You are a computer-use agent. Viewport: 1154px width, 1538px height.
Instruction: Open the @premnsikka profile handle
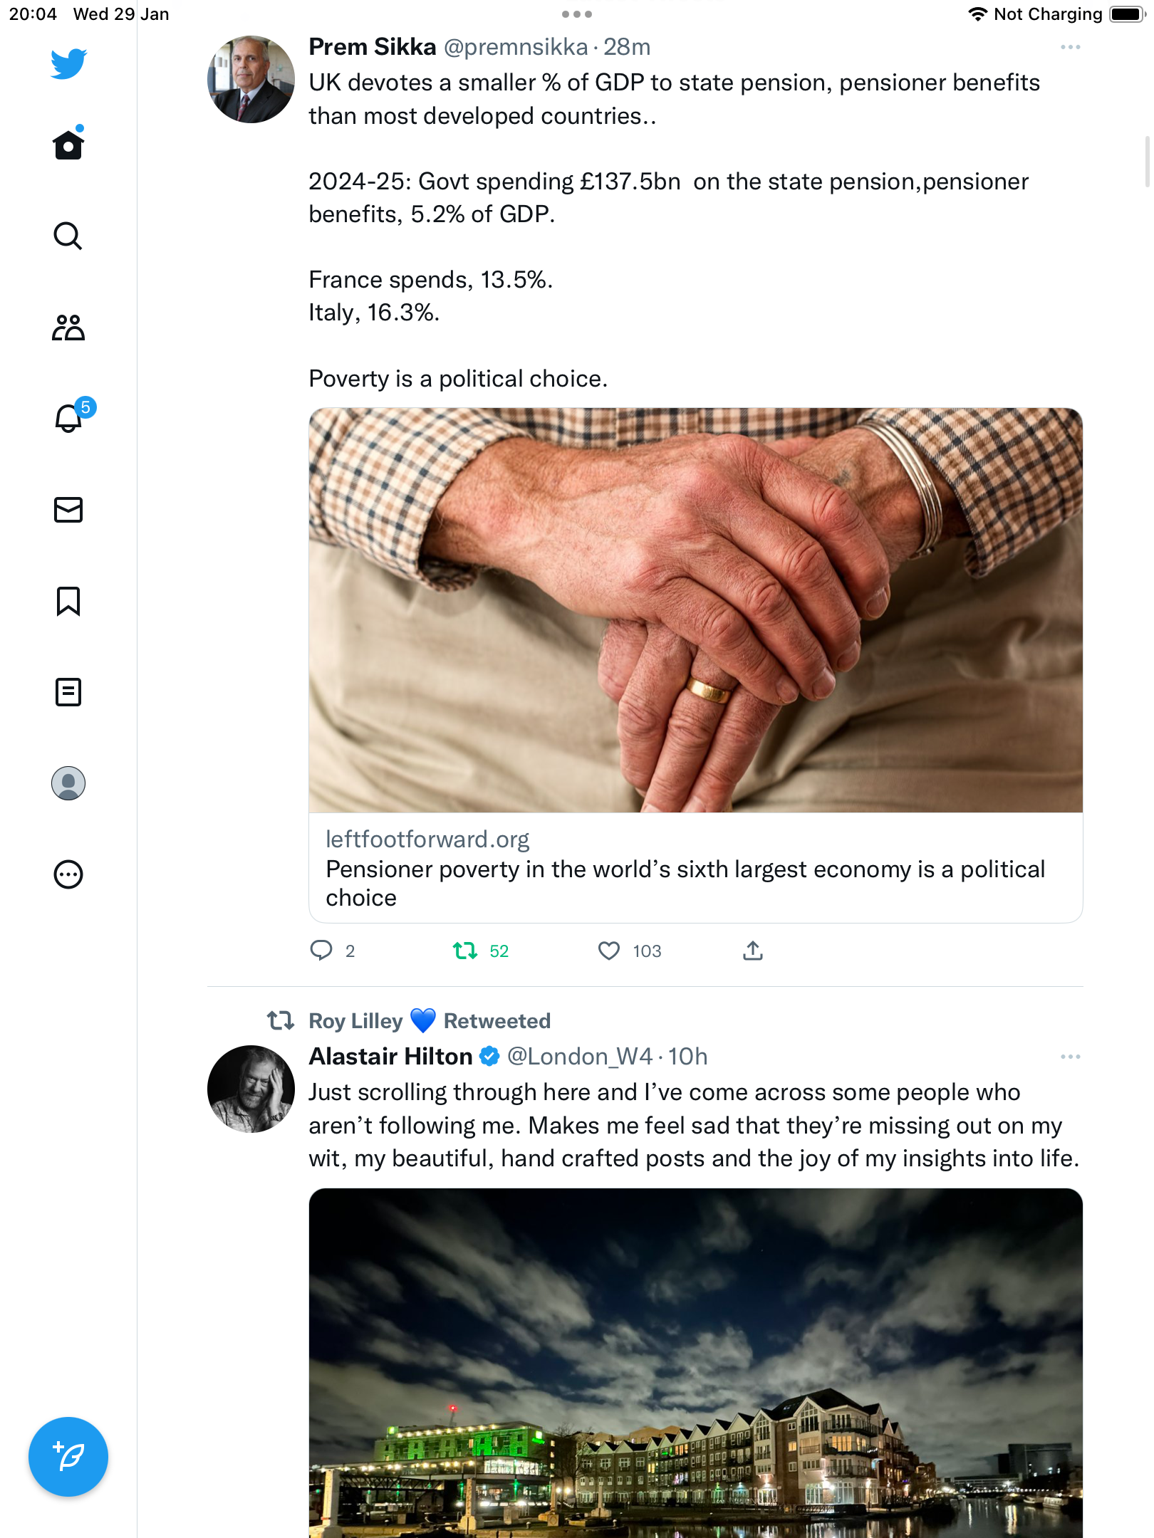click(516, 47)
